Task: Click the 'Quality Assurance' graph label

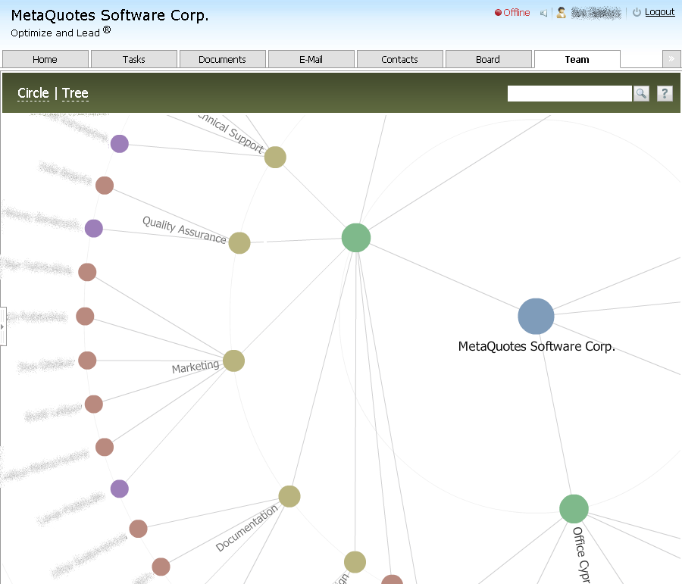Action: (x=184, y=230)
